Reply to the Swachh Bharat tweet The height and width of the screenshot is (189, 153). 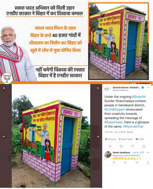tap(110, 146)
